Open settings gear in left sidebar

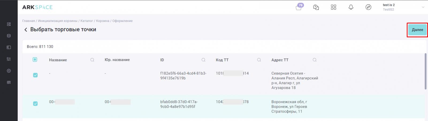pyautogui.click(x=9, y=71)
